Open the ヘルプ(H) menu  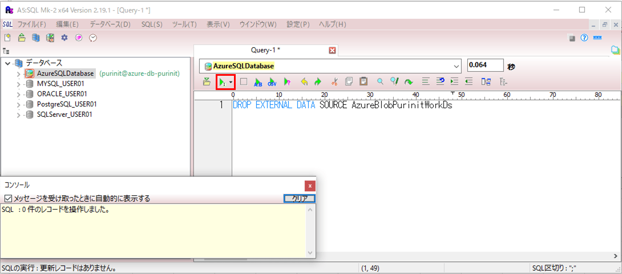tap(333, 24)
